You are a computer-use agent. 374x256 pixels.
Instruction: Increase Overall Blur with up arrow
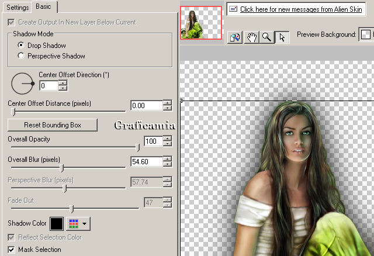(167, 159)
